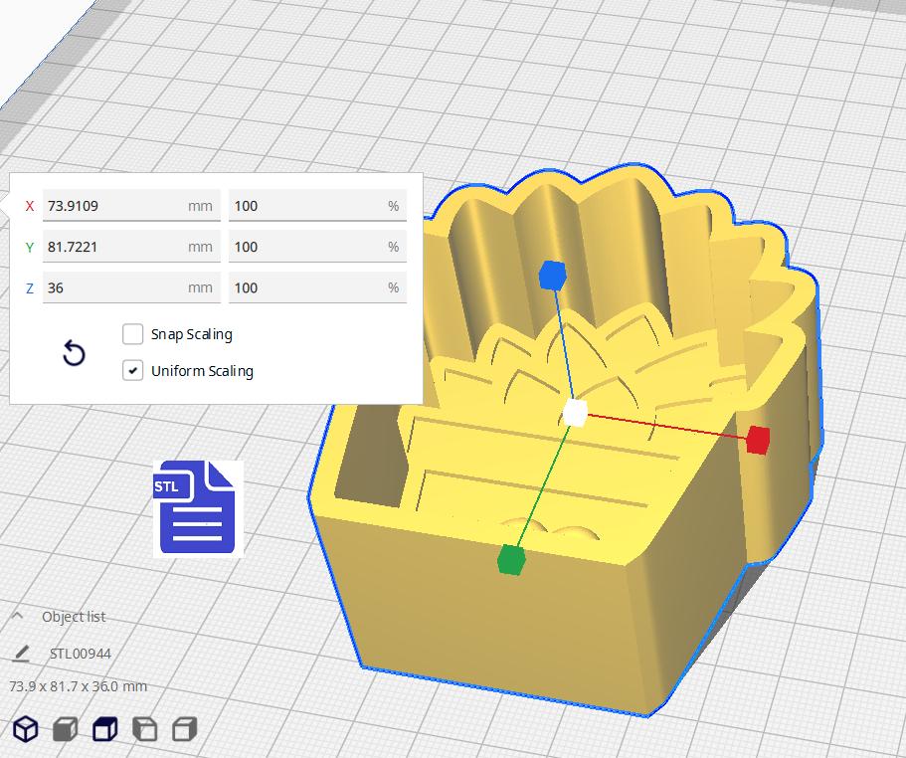Image resolution: width=906 pixels, height=758 pixels.
Task: Collapse the Object list chevron
Action: point(17,616)
